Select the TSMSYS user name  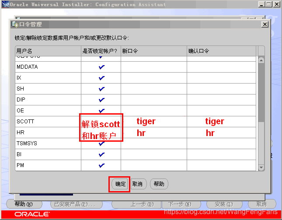coord(27,143)
